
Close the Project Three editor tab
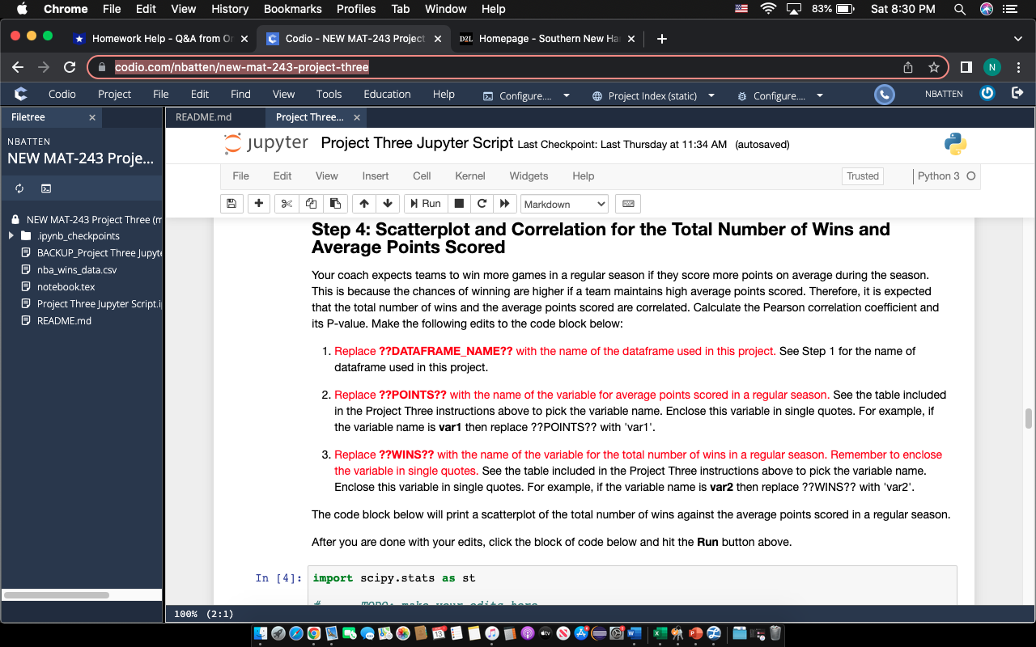coord(357,118)
